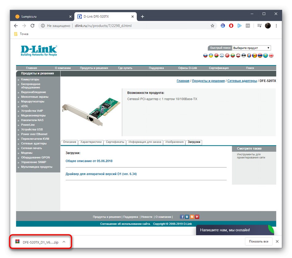Open 'Общее описание от 05.06.2018' link
292x258 pixels.
tap(89, 161)
